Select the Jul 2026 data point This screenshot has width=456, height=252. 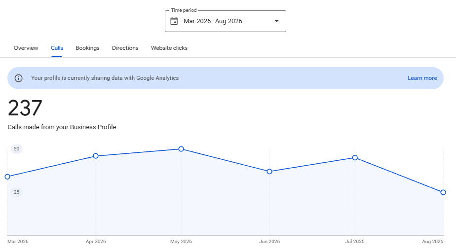[x=355, y=158]
